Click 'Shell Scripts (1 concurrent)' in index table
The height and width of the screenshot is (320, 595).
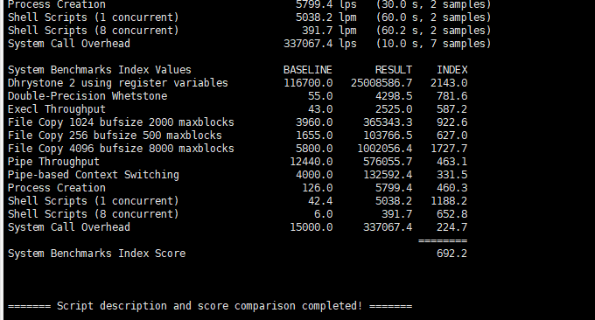pyautogui.click(x=94, y=201)
